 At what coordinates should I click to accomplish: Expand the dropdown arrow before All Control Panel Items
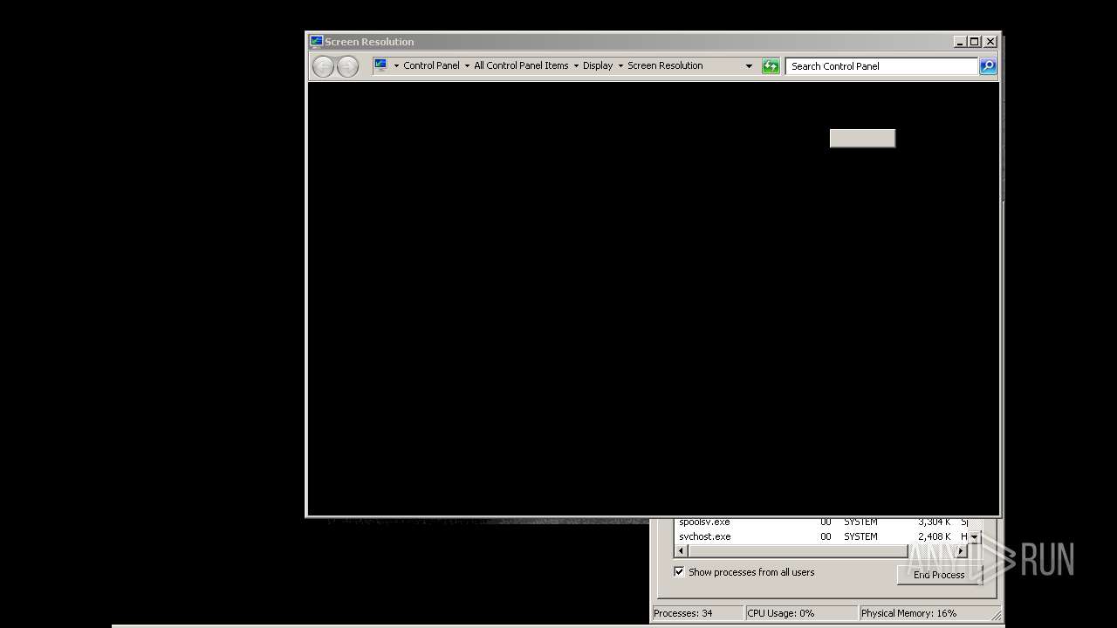click(x=467, y=66)
